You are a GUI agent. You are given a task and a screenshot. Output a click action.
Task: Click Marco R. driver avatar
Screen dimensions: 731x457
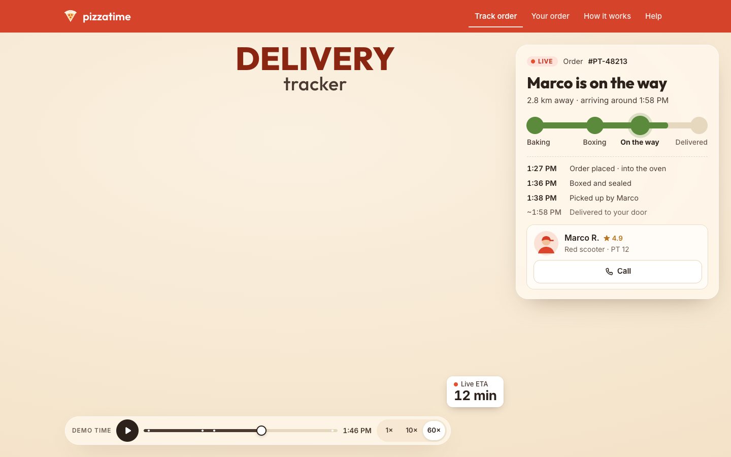(x=546, y=243)
